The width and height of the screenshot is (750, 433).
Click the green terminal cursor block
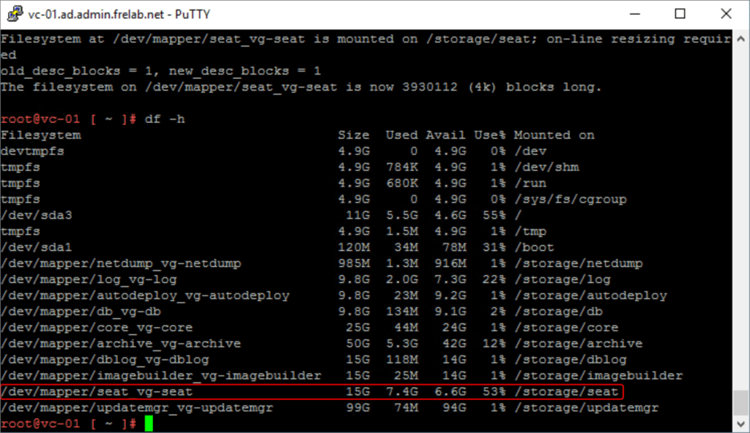tap(149, 424)
